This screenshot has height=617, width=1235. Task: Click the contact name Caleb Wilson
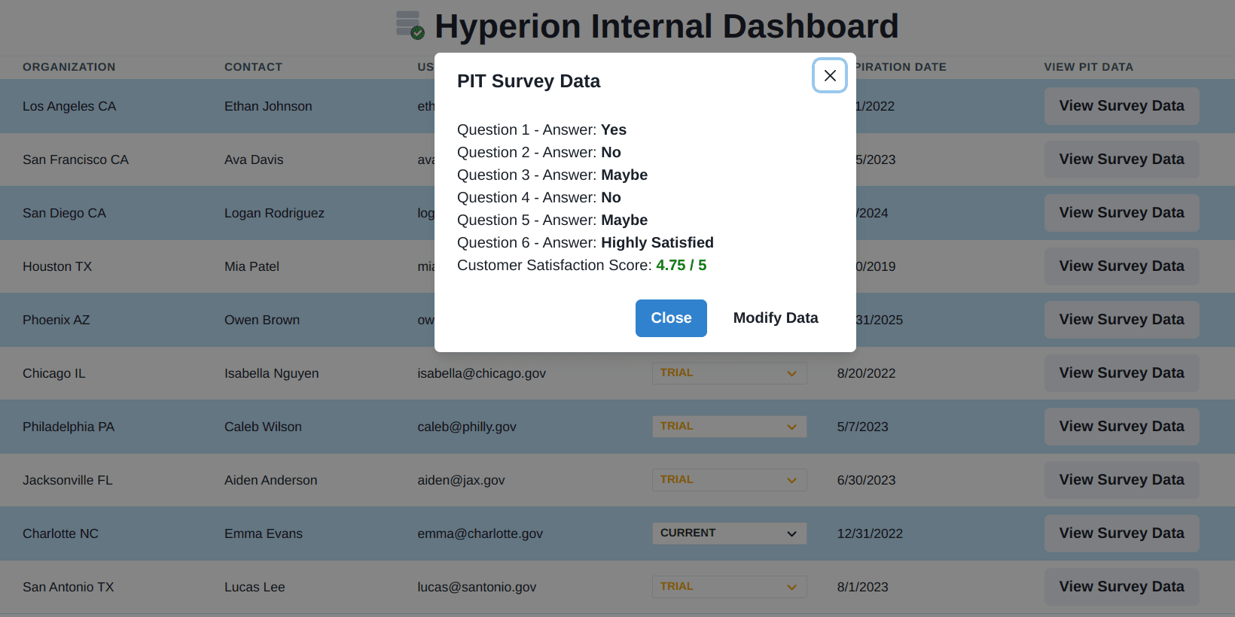263,427
